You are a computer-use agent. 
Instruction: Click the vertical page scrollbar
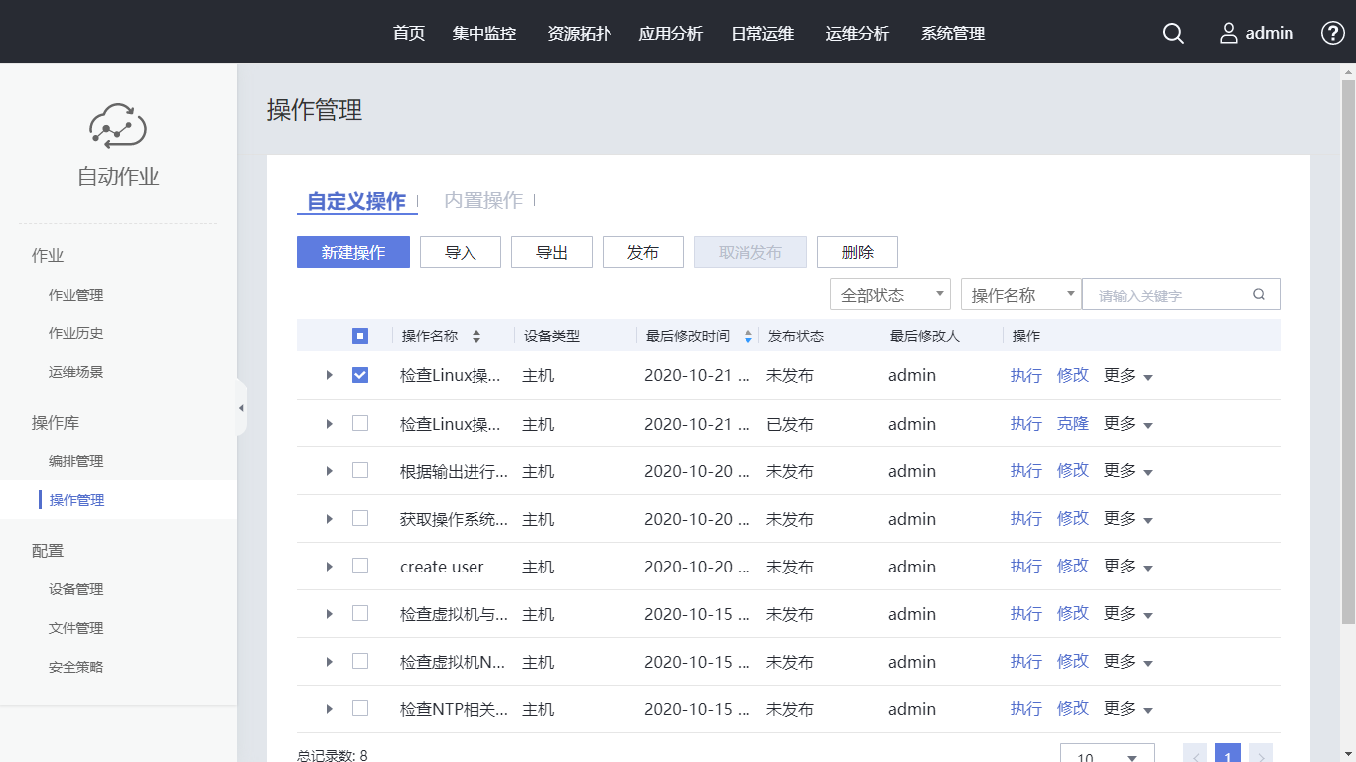(x=1347, y=347)
